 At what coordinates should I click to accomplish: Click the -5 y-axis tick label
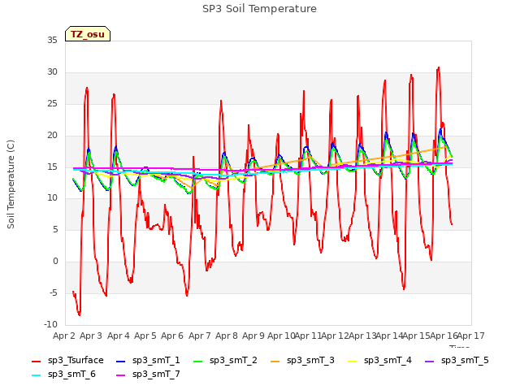click(x=54, y=292)
